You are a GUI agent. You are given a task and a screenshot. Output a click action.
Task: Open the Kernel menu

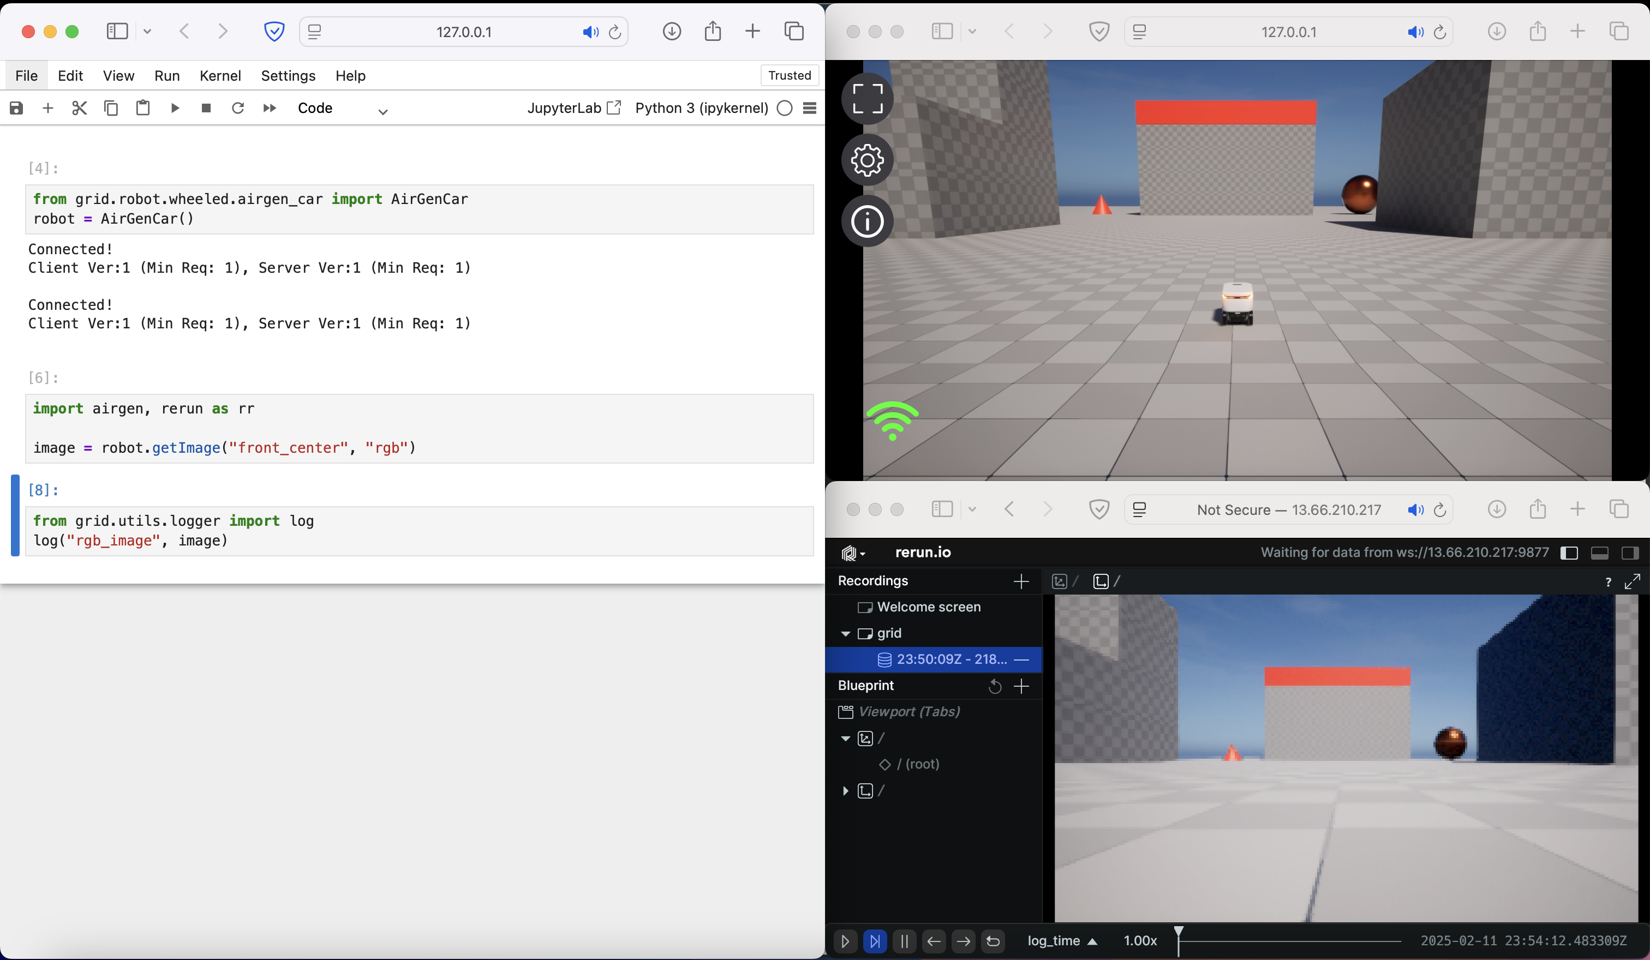[x=220, y=76]
